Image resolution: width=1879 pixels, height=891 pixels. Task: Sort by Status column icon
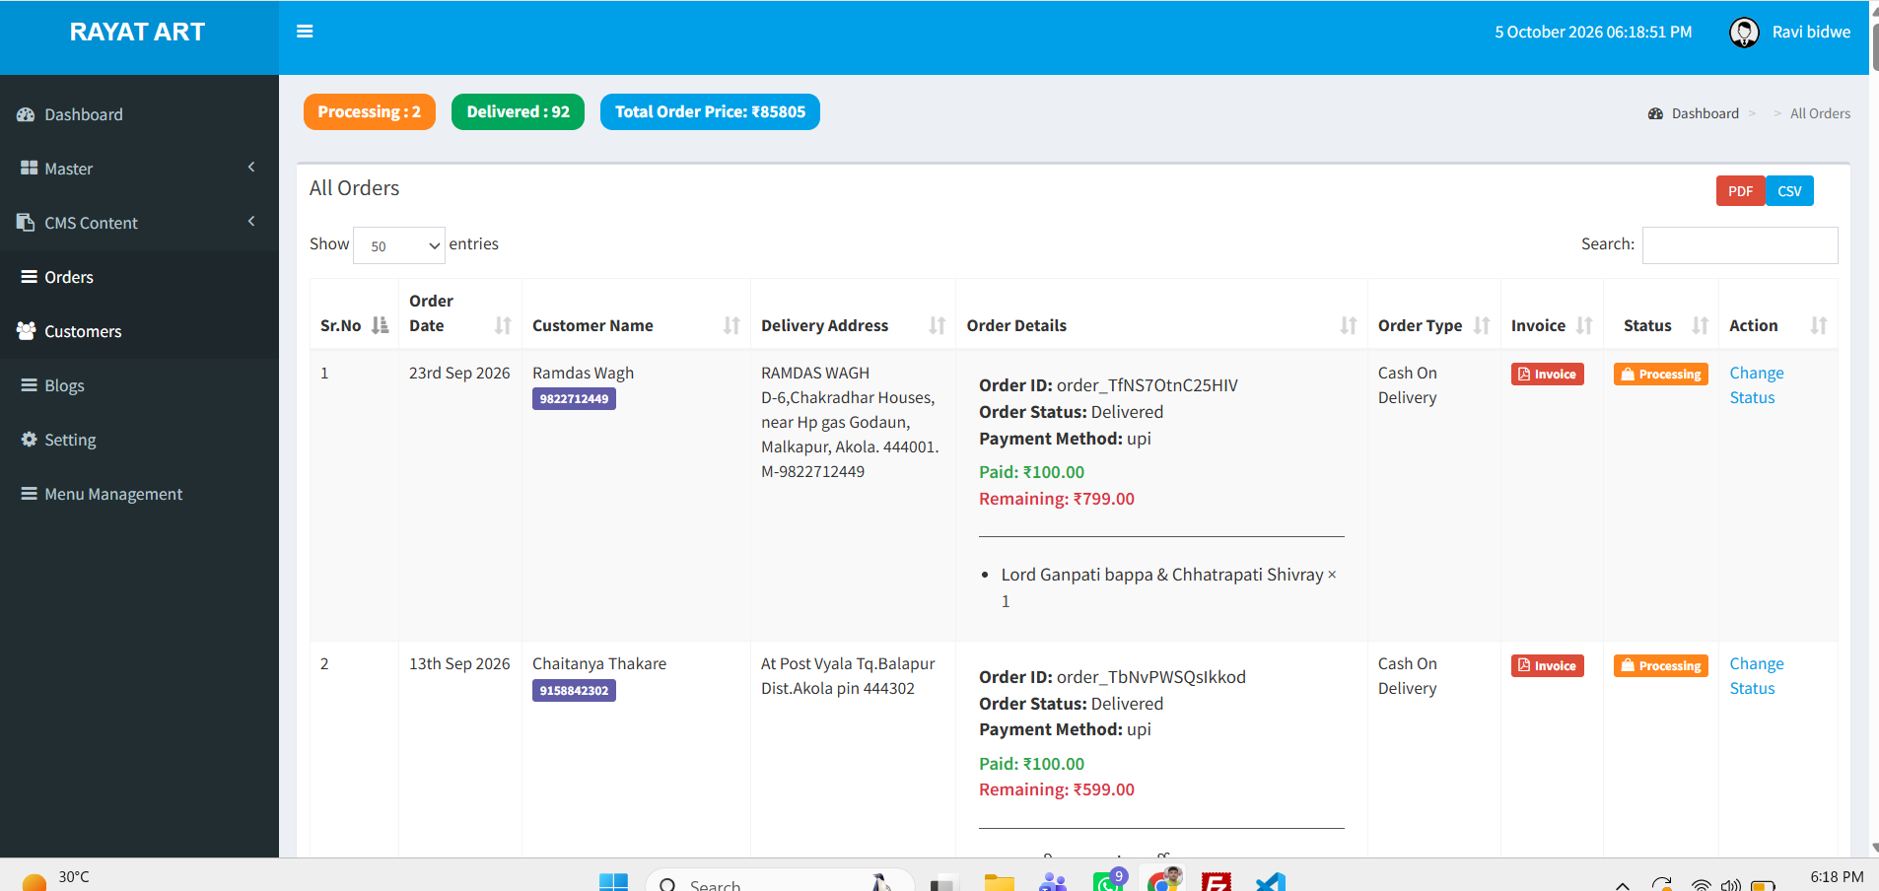1700,325
